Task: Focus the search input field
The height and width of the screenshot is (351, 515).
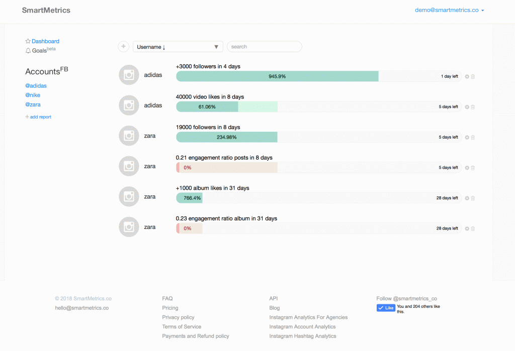Action: pyautogui.click(x=265, y=47)
